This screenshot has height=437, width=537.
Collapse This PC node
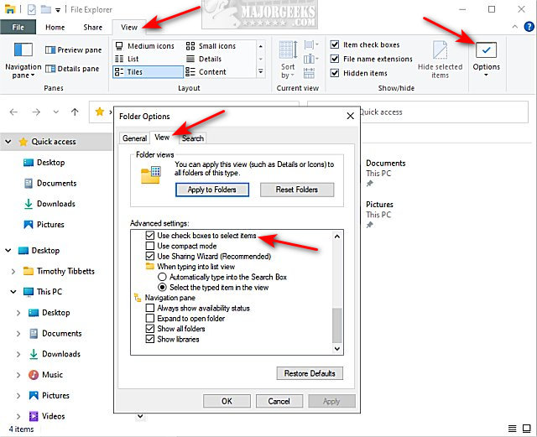(13, 292)
